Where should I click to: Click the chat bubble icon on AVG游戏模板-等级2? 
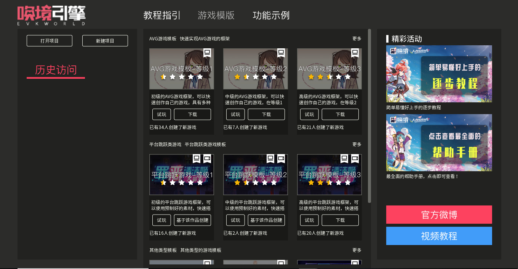click(x=281, y=53)
